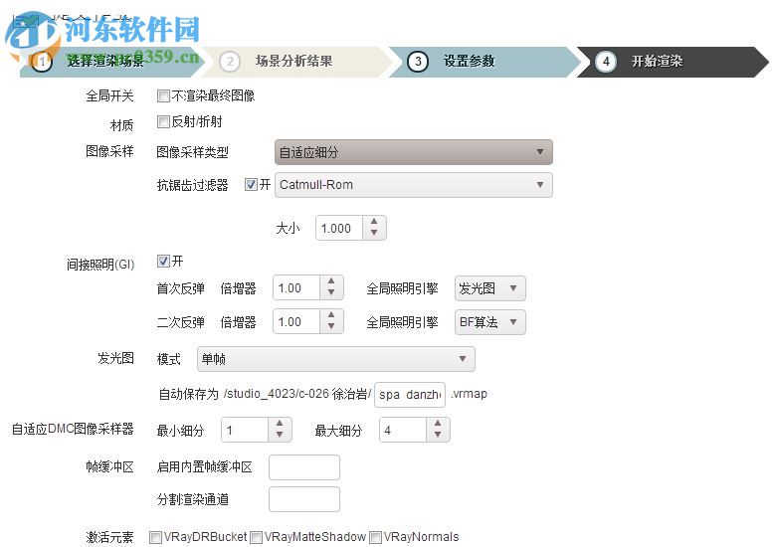Viewport: 772px width, 547px height.
Task: Decrease 最小细分 value
Action: (280, 435)
